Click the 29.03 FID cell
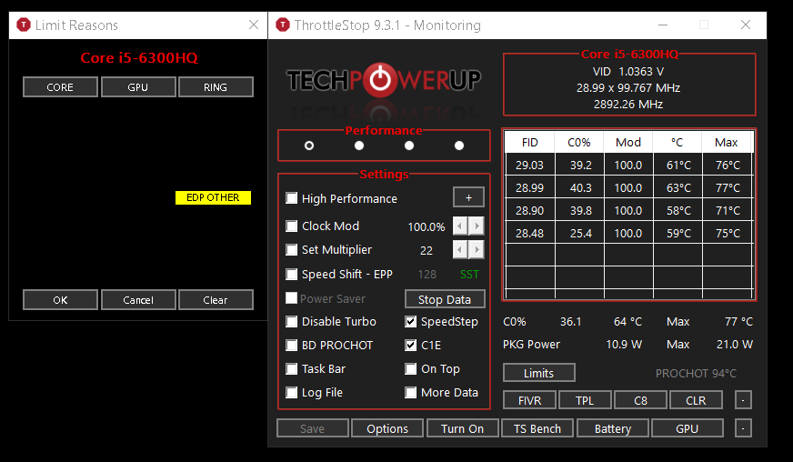Screen dimensions: 793x462 coord(529,165)
